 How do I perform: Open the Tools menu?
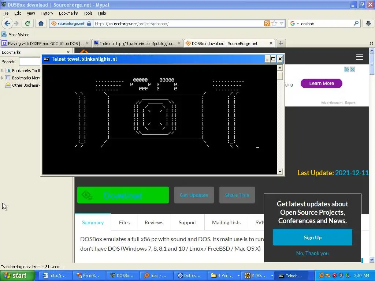[88, 13]
